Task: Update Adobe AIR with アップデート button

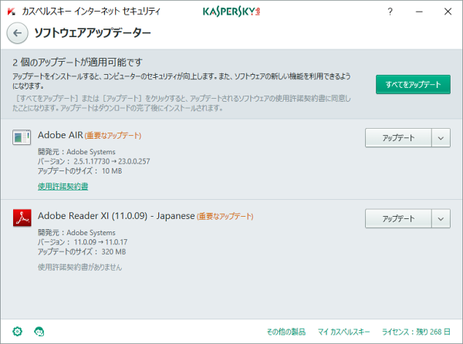Action: click(398, 137)
